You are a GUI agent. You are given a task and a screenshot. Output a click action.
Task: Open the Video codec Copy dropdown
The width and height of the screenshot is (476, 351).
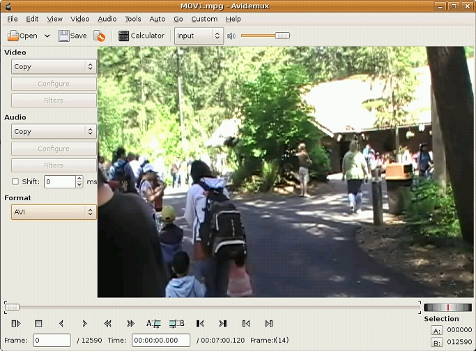coord(54,66)
